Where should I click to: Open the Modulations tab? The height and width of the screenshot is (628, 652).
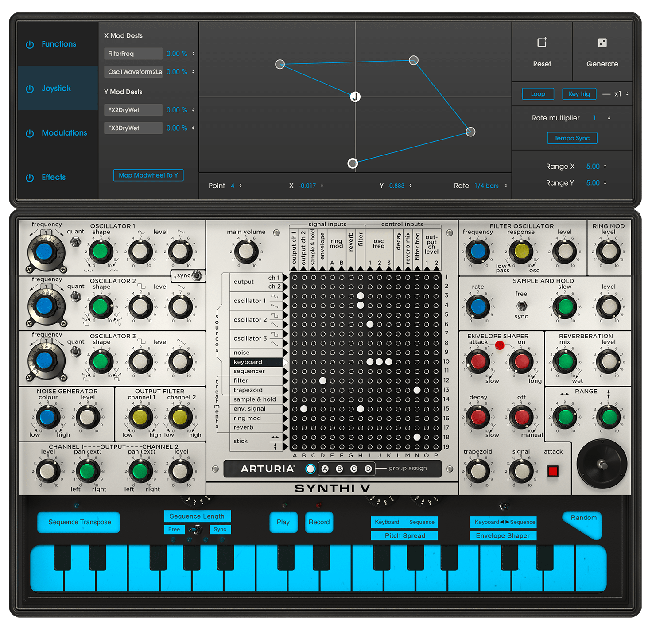click(64, 133)
